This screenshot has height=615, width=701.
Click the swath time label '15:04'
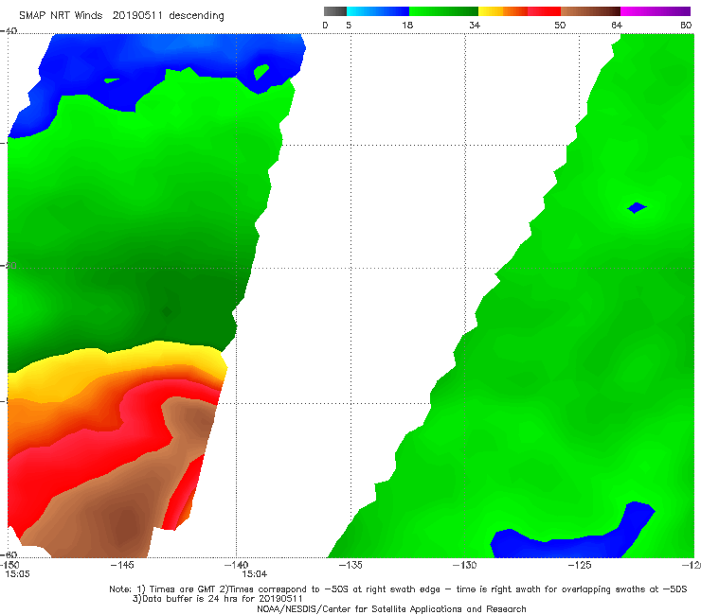255,574
